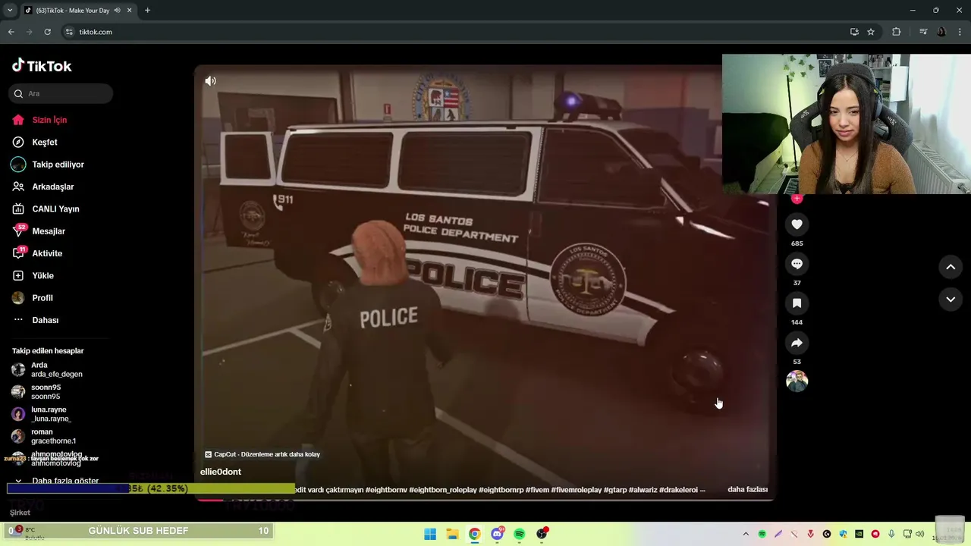
Task: Click the TikTok logo
Action: (42, 66)
